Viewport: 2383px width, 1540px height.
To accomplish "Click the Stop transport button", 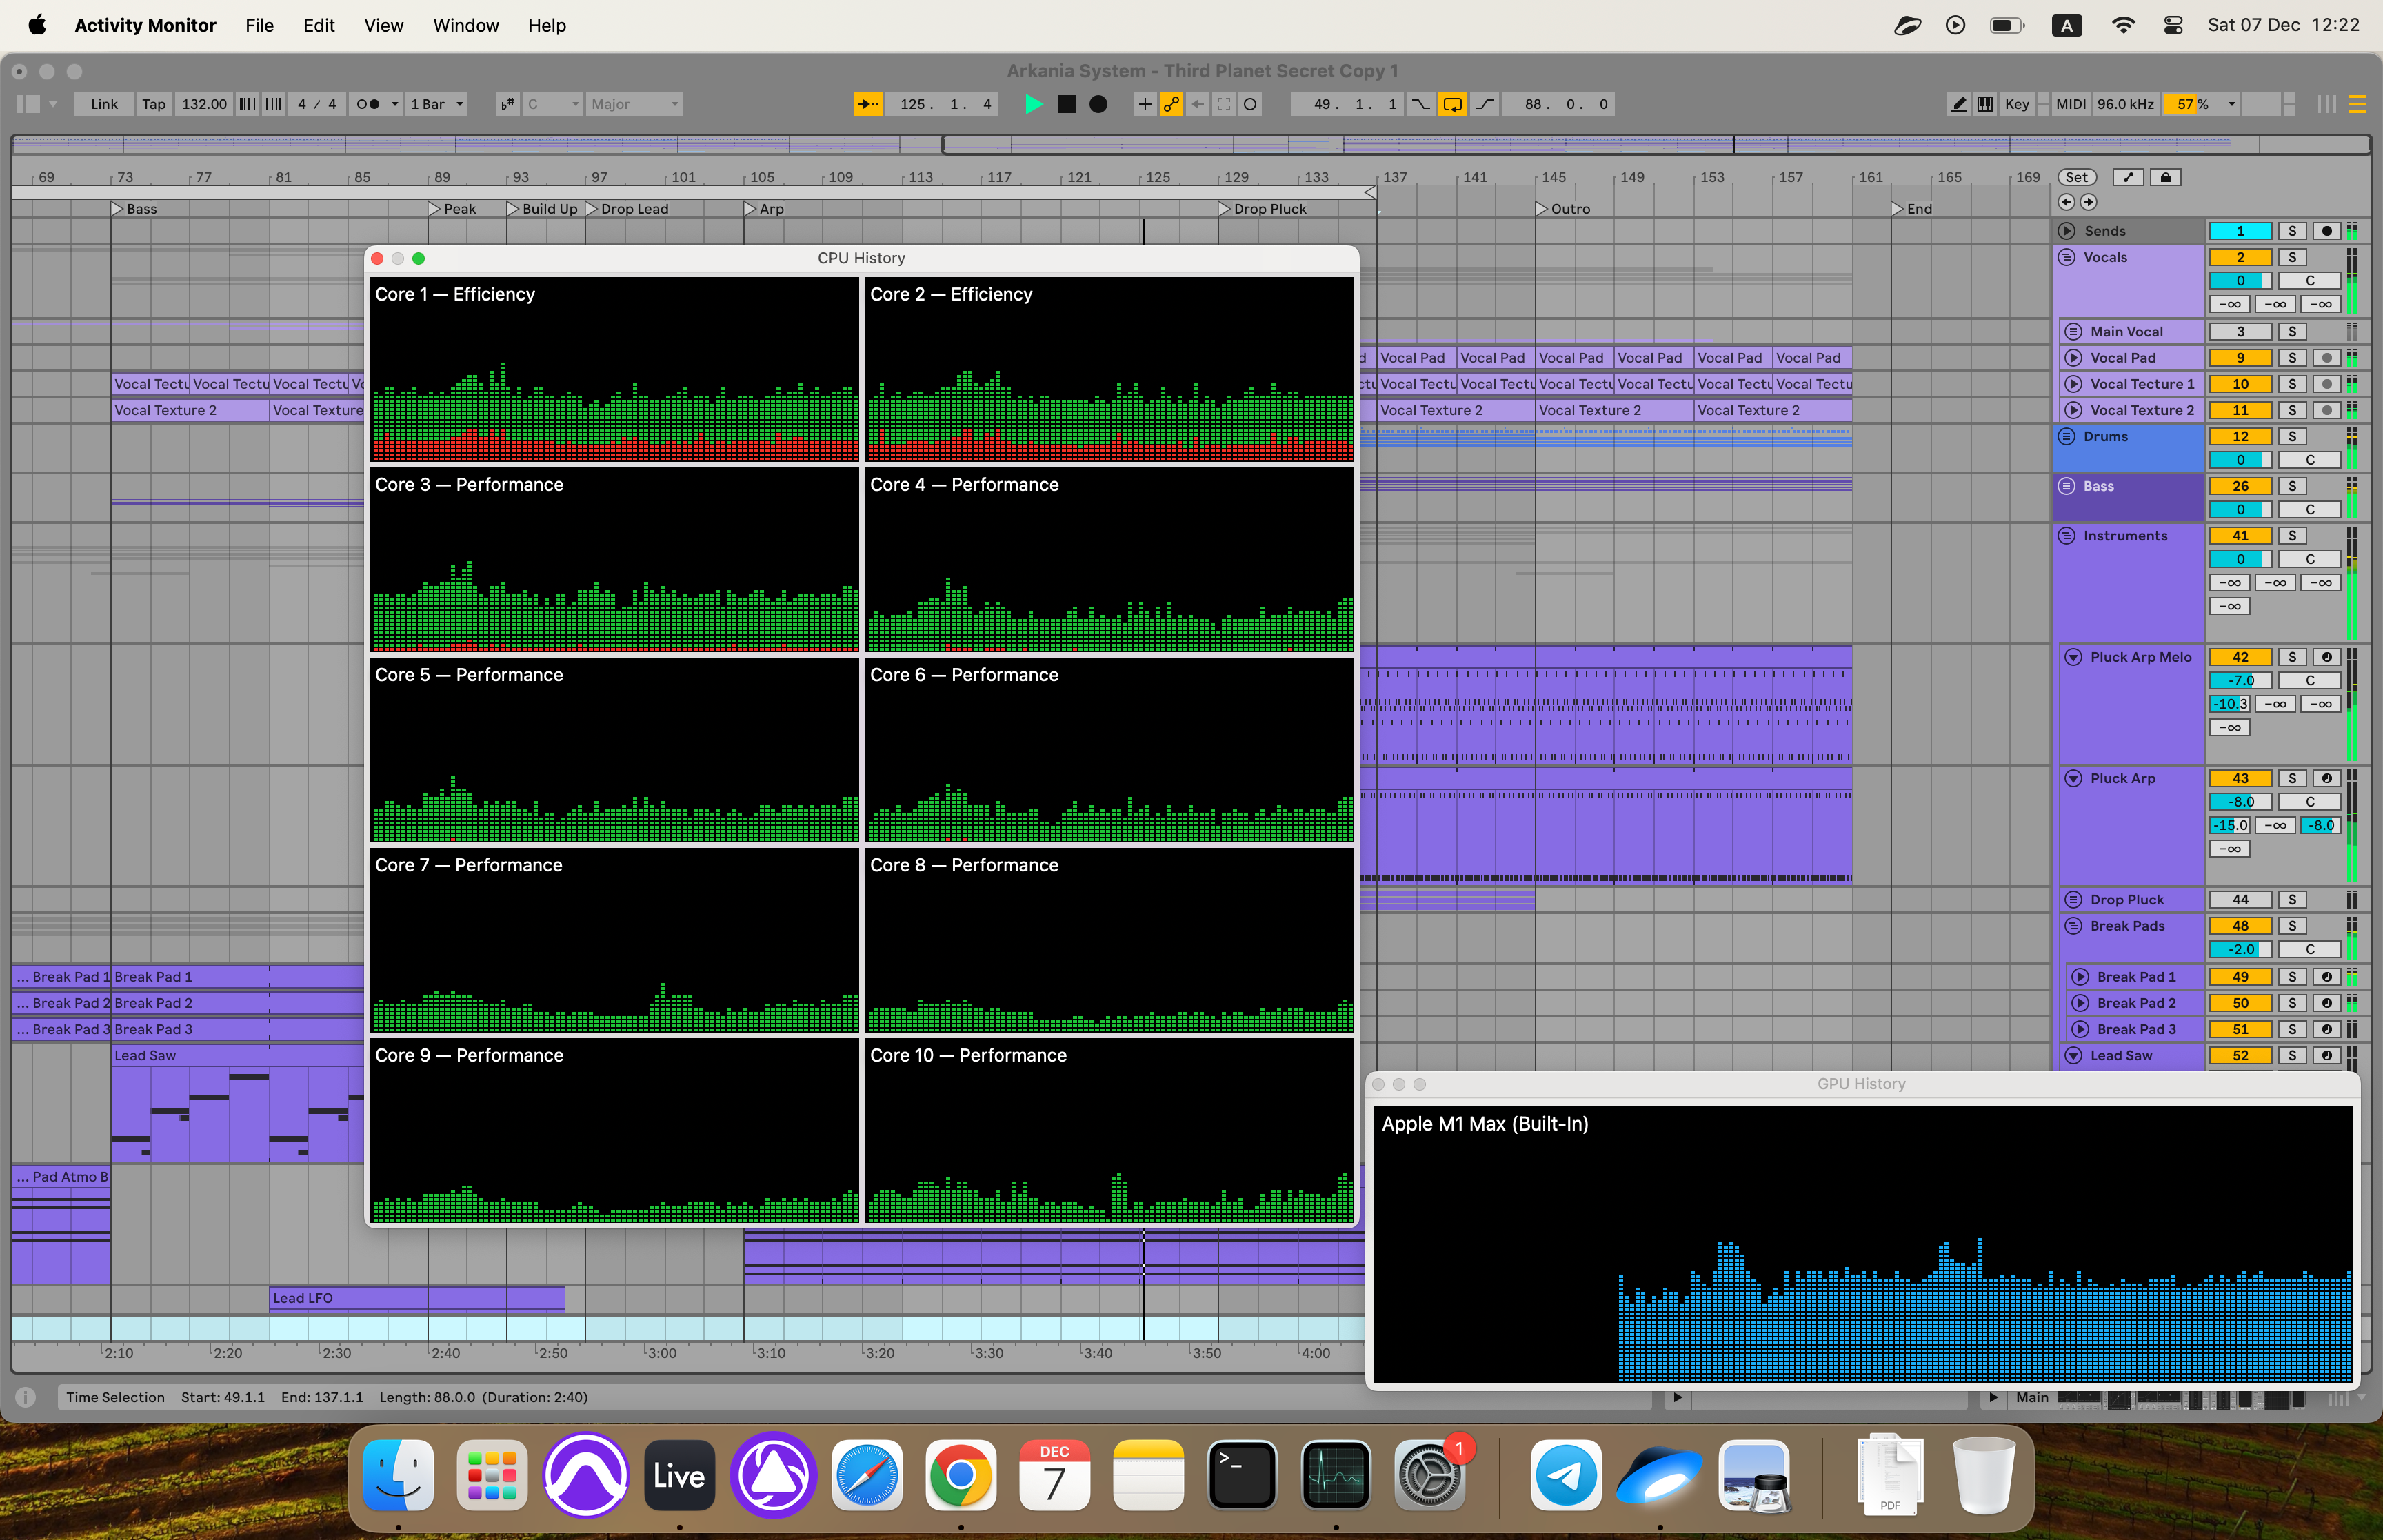I will [1066, 104].
